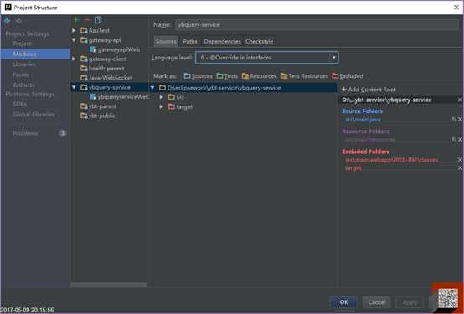Open Modules settings section
464x314 pixels.
(x=35, y=54)
